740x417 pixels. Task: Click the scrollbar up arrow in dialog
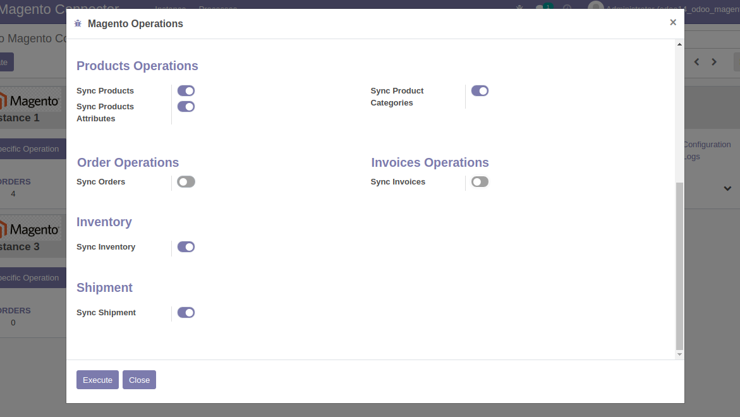point(679,44)
